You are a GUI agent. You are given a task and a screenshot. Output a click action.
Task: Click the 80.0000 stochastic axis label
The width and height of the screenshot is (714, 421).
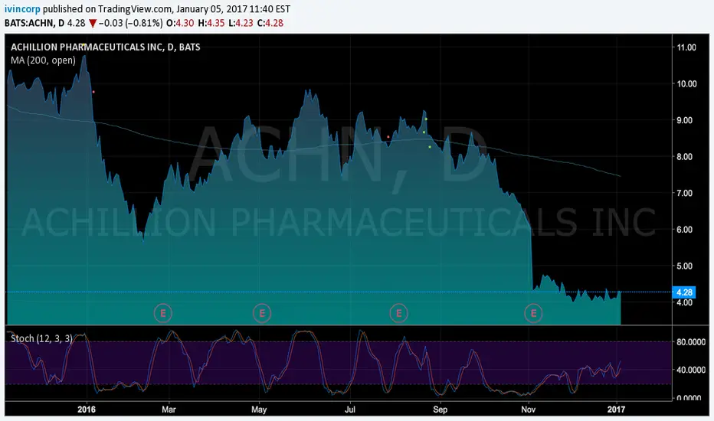[691, 342]
